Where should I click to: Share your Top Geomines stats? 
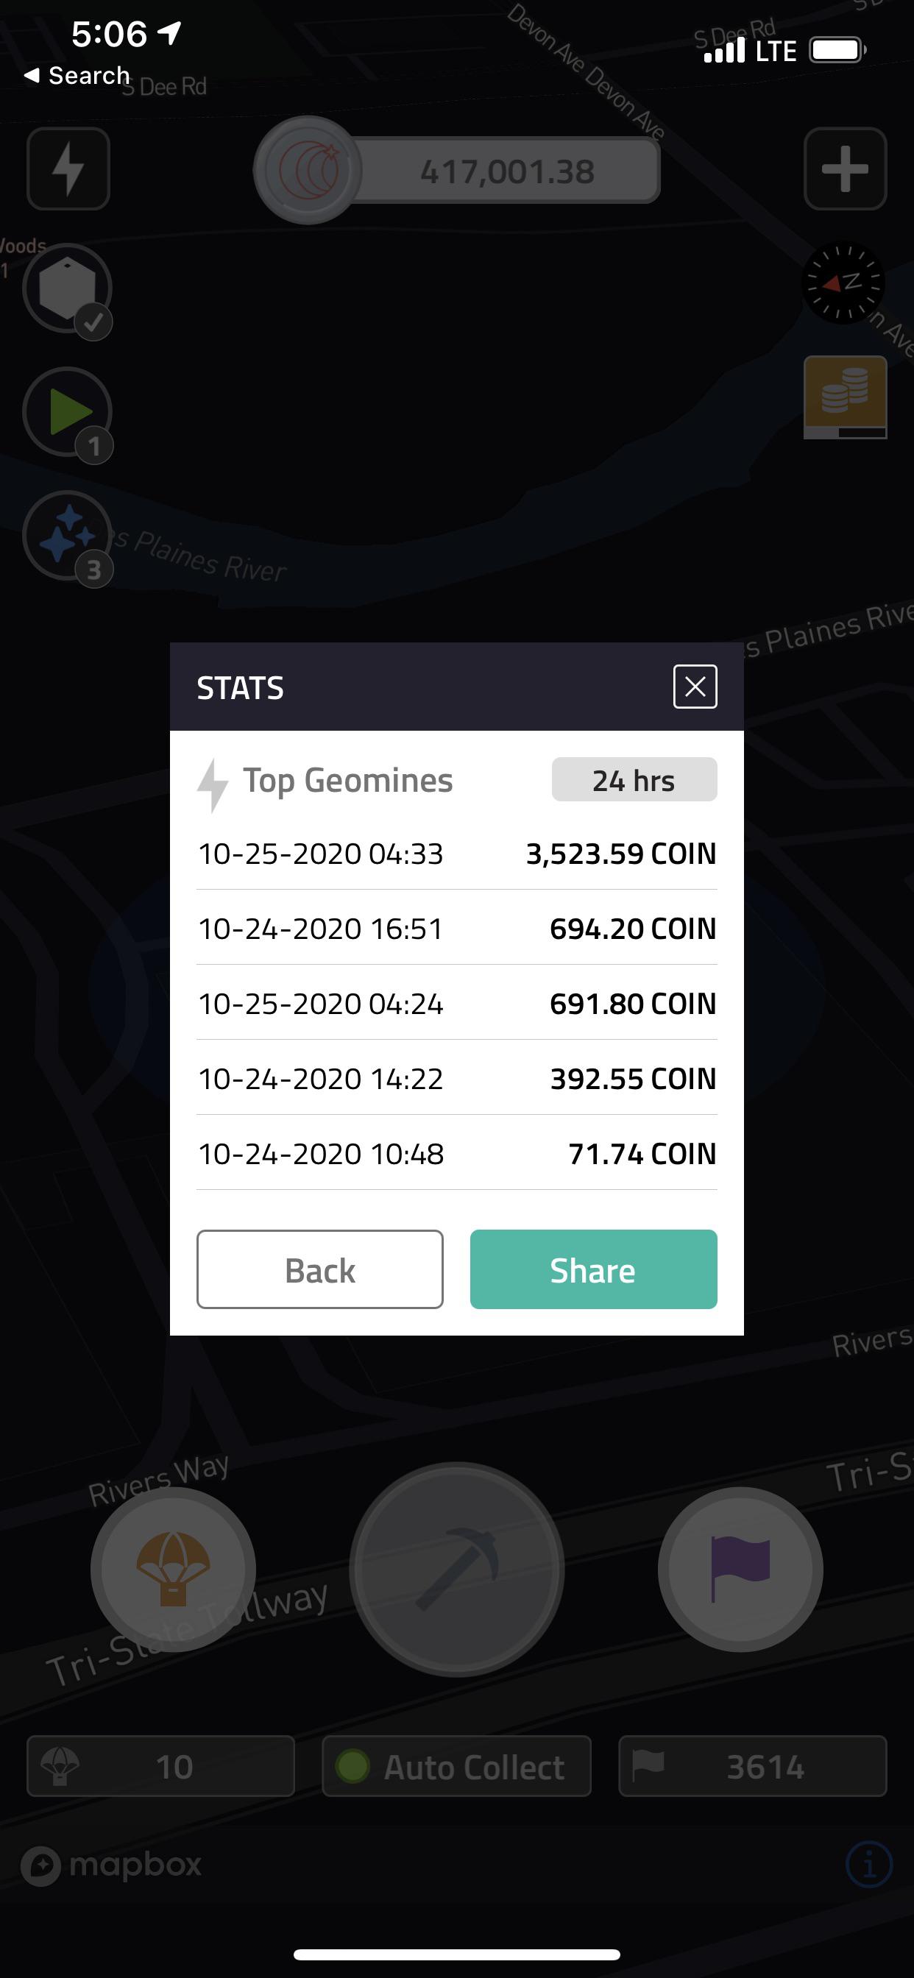pos(592,1269)
